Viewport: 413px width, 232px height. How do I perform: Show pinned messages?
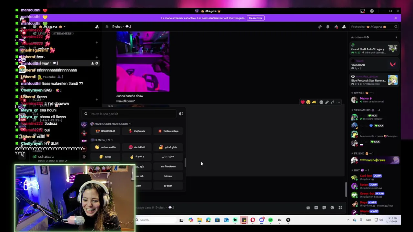pos(336,27)
